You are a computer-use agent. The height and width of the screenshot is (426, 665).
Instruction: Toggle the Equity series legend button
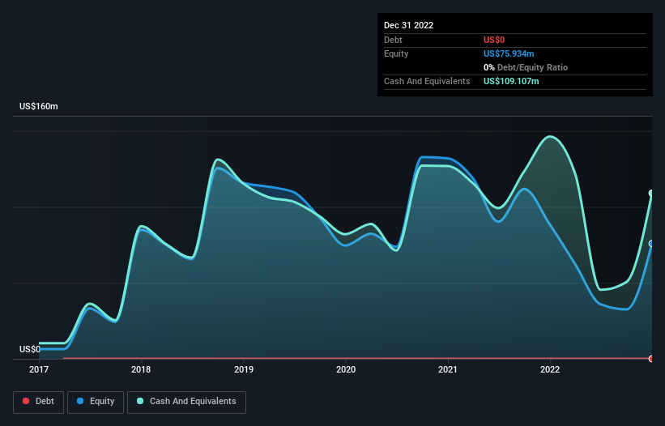(96, 402)
